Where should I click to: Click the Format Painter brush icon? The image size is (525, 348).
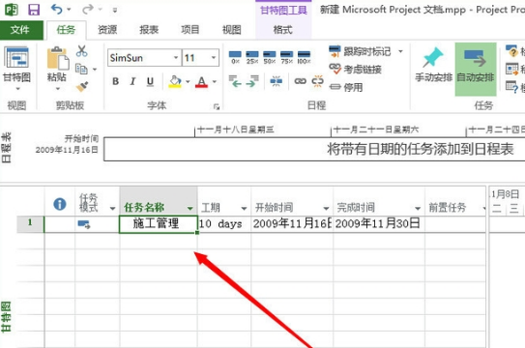[81, 86]
